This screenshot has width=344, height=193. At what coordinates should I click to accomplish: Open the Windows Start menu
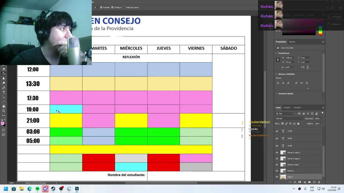tap(6, 189)
